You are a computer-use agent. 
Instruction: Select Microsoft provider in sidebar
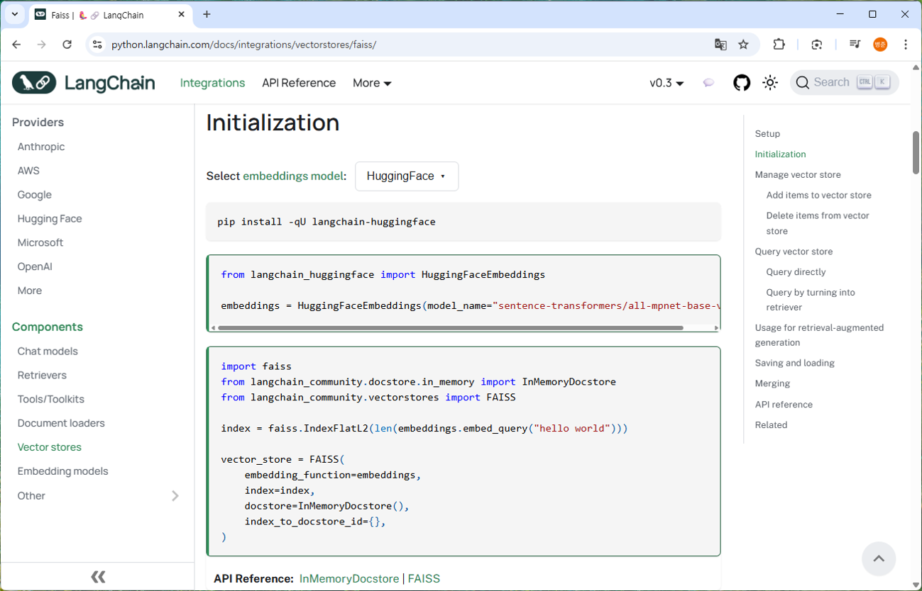[x=40, y=242]
